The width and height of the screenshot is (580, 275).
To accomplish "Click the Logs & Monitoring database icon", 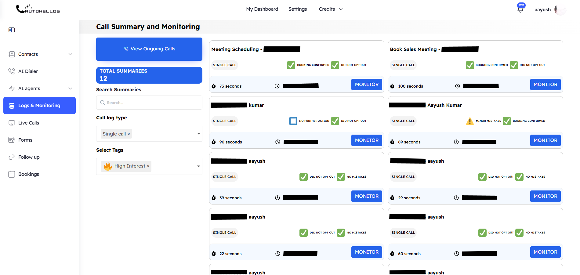I will point(12,106).
